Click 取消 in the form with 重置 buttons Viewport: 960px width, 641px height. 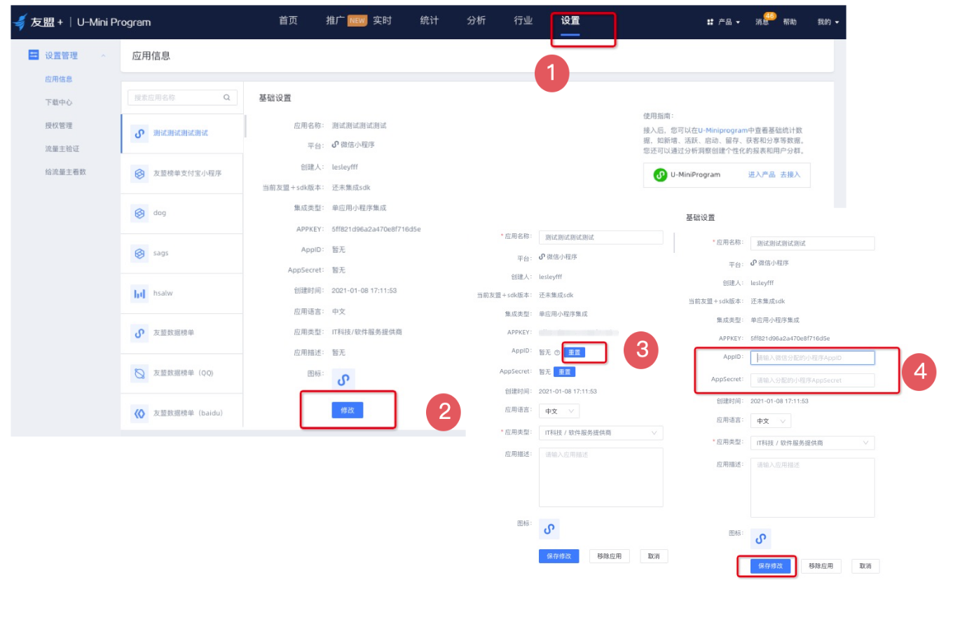coord(654,556)
